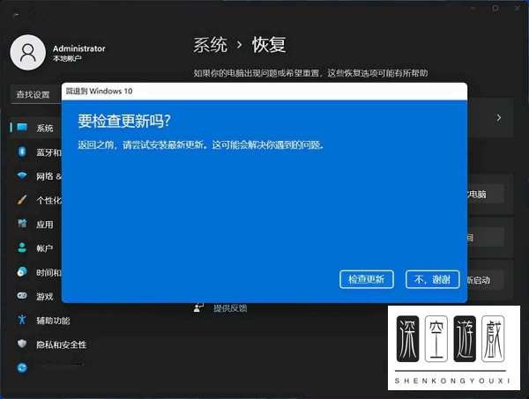This screenshot has height=399, width=529.
Task: Click the Windows Update icon at sidebar bottom
Action: [22, 367]
